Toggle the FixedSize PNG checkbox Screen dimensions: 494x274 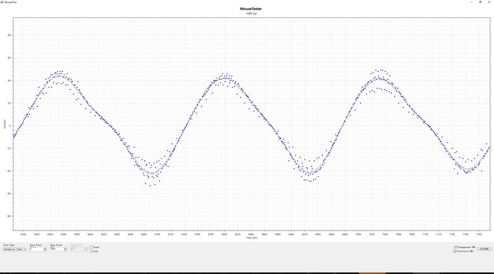456,251
